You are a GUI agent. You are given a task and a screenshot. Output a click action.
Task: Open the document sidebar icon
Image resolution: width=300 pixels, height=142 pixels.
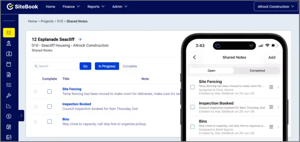pyautogui.click(x=9, y=75)
